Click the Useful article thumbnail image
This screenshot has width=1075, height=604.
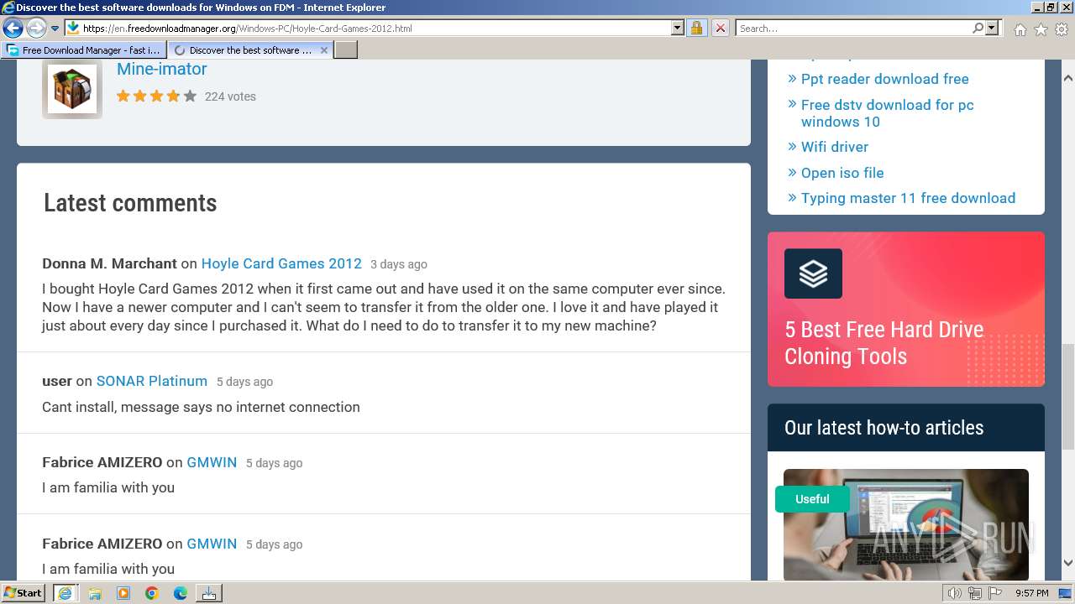click(x=906, y=524)
